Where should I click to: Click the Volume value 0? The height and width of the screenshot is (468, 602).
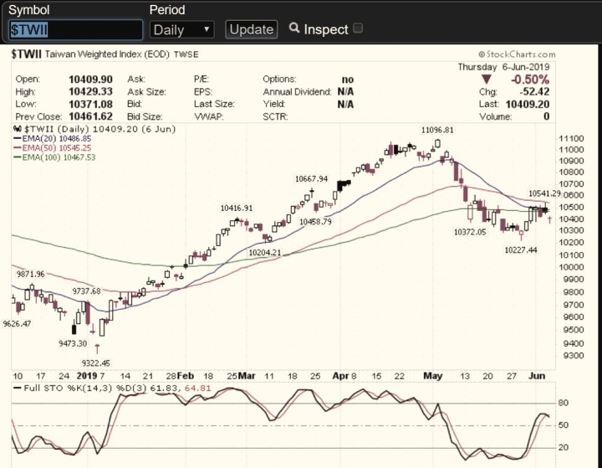[546, 116]
